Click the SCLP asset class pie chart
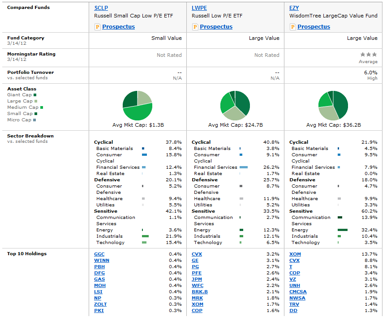 point(137,106)
